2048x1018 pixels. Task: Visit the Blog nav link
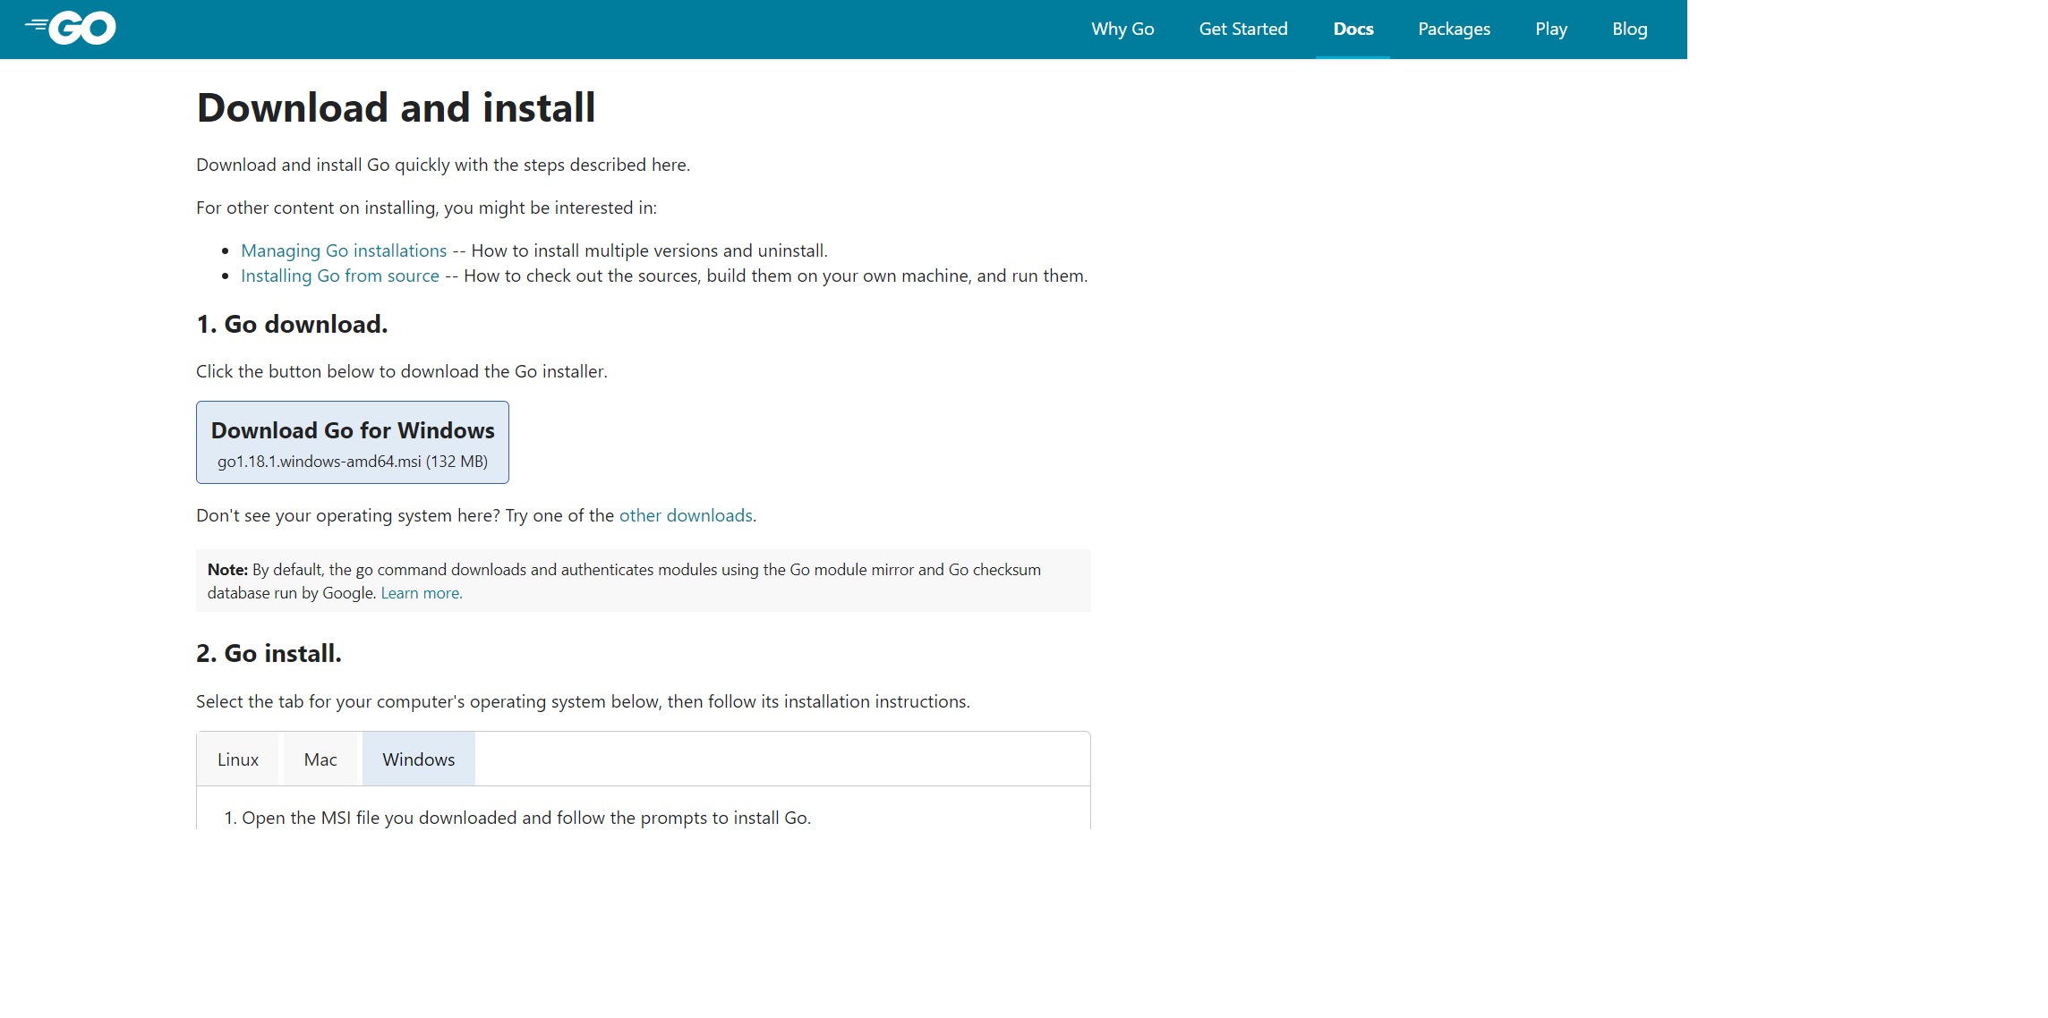pyautogui.click(x=1630, y=29)
